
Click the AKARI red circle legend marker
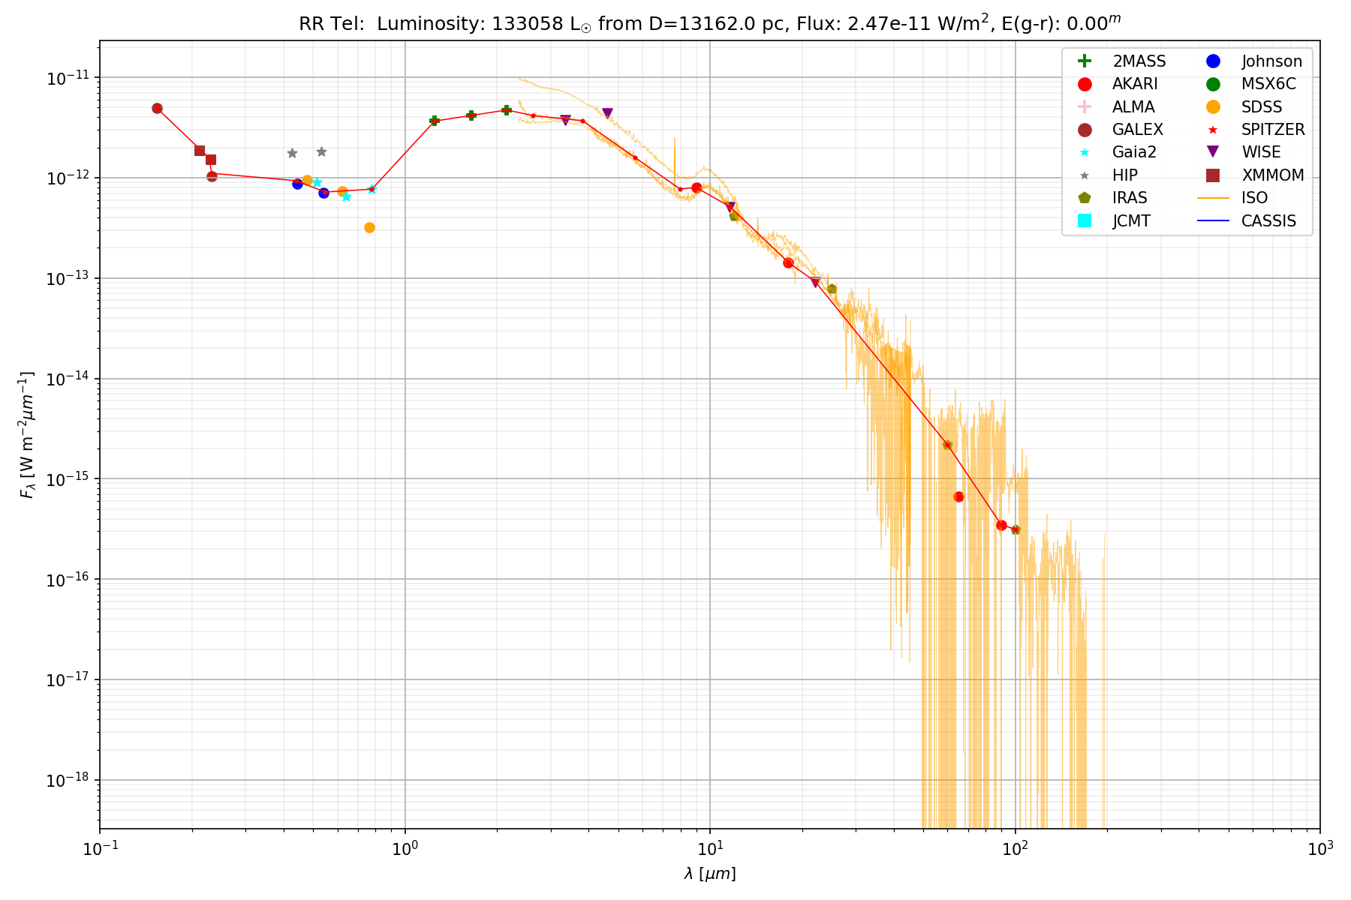click(1084, 84)
